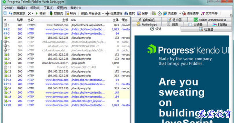Click the 任意进程 target crosshair button
Image resolution: width=234 pixels, height=123 pixels.
tap(114, 13)
